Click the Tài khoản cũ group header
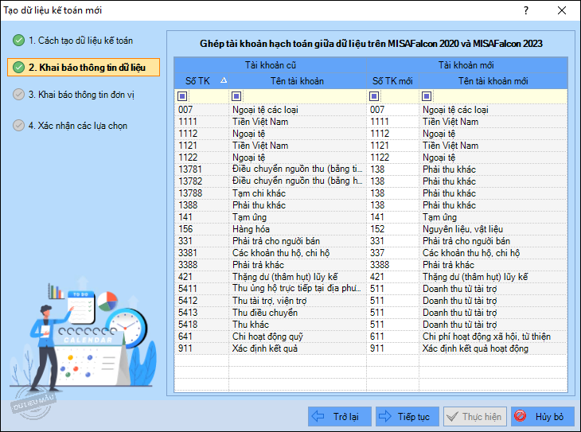Screen dimensions: 581x432 click(x=271, y=65)
